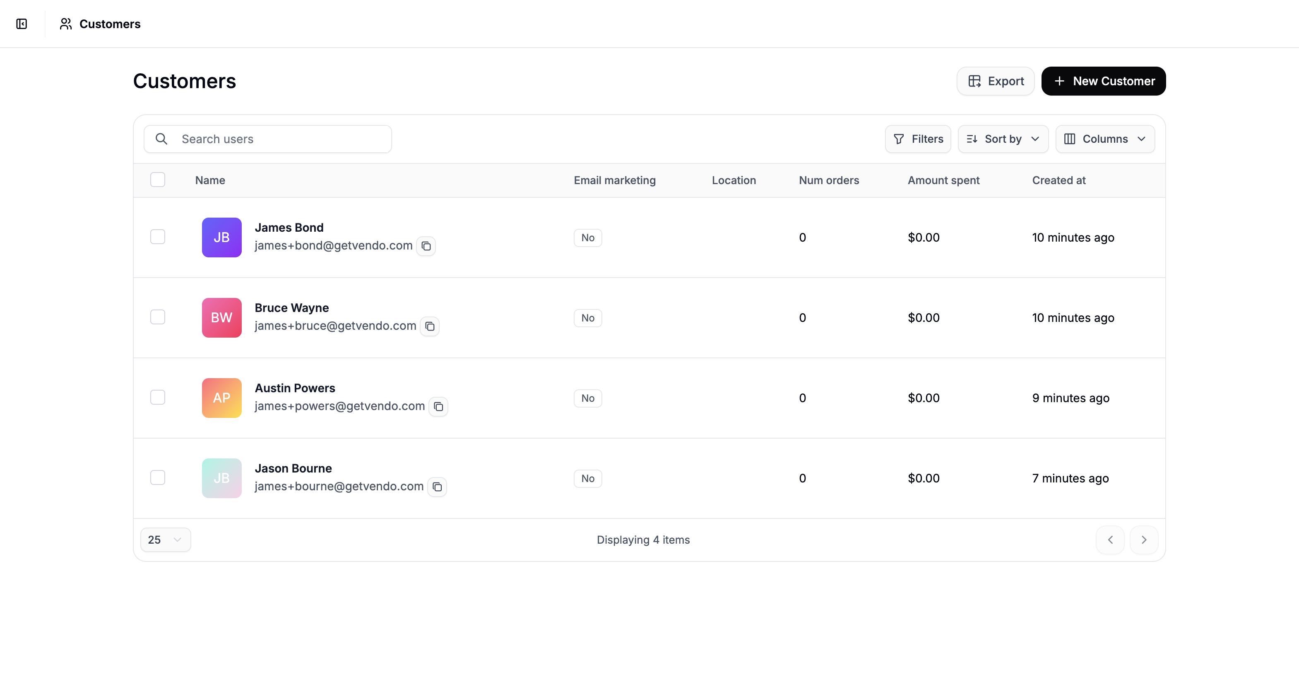Image resolution: width=1299 pixels, height=686 pixels.
Task: Go to previous page arrow
Action: [1110, 540]
